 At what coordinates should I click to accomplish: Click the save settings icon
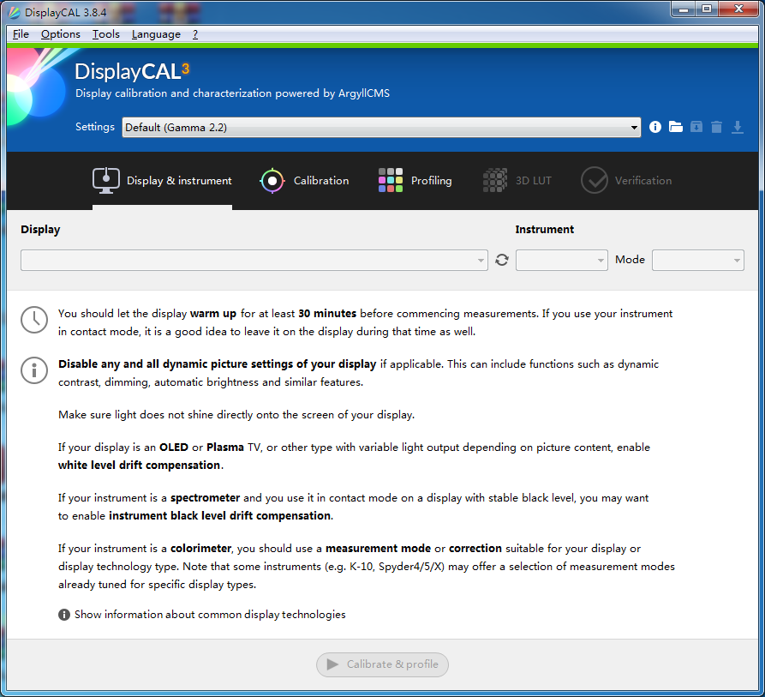click(x=696, y=127)
